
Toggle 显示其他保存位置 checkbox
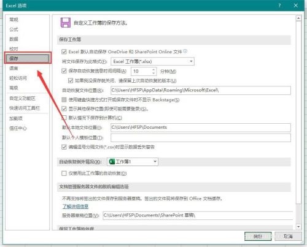64,108
